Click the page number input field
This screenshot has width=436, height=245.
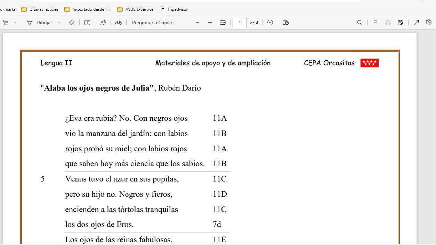point(240,23)
